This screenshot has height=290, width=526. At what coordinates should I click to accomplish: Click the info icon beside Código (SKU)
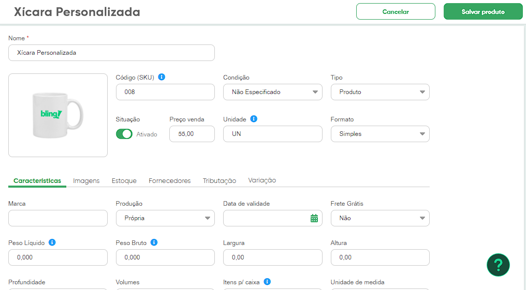tap(162, 77)
